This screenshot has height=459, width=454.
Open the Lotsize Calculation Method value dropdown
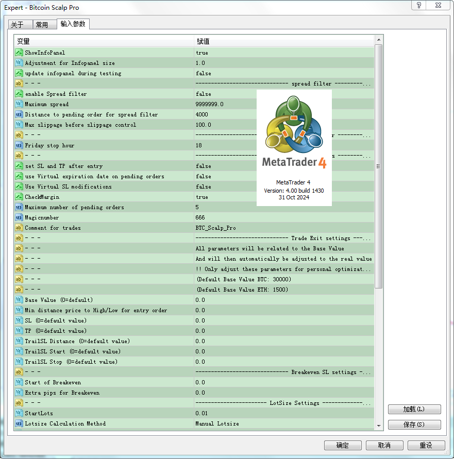point(283,423)
